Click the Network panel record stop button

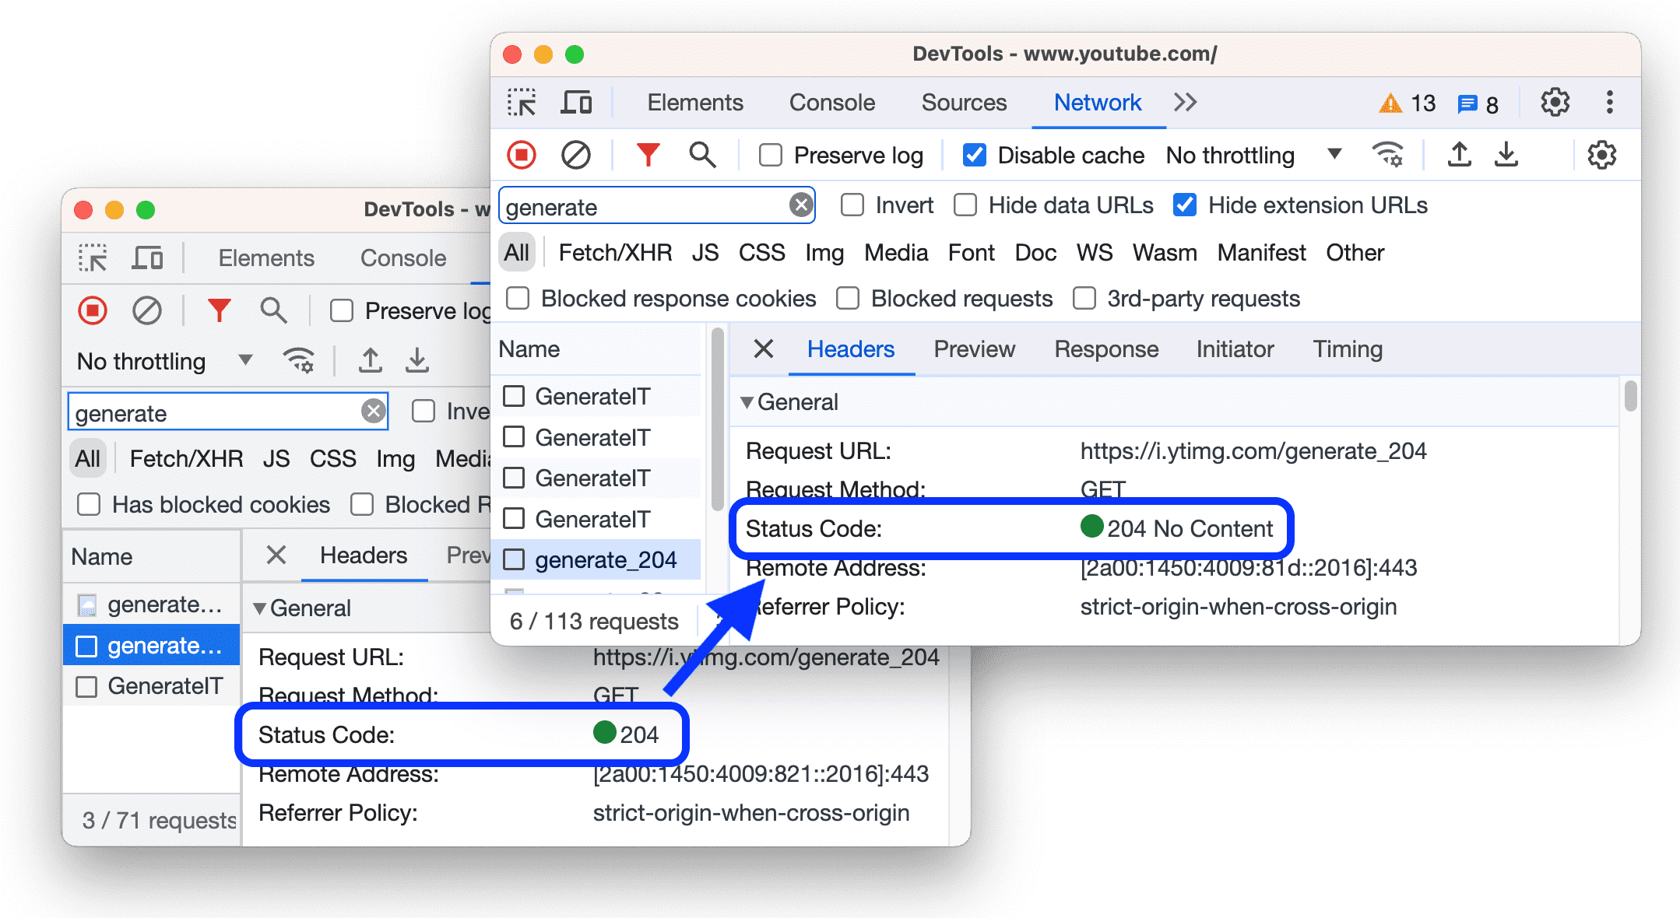click(522, 156)
